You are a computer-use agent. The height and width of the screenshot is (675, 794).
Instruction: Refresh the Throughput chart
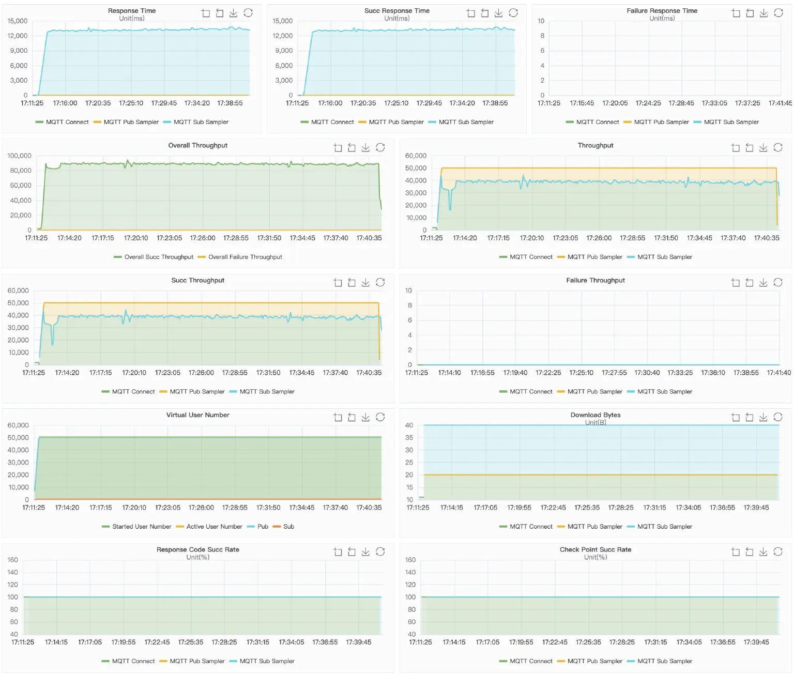click(x=778, y=147)
